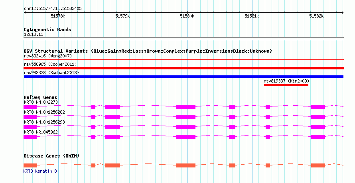Select the DGV Structural Variants track title

pos(148,51)
